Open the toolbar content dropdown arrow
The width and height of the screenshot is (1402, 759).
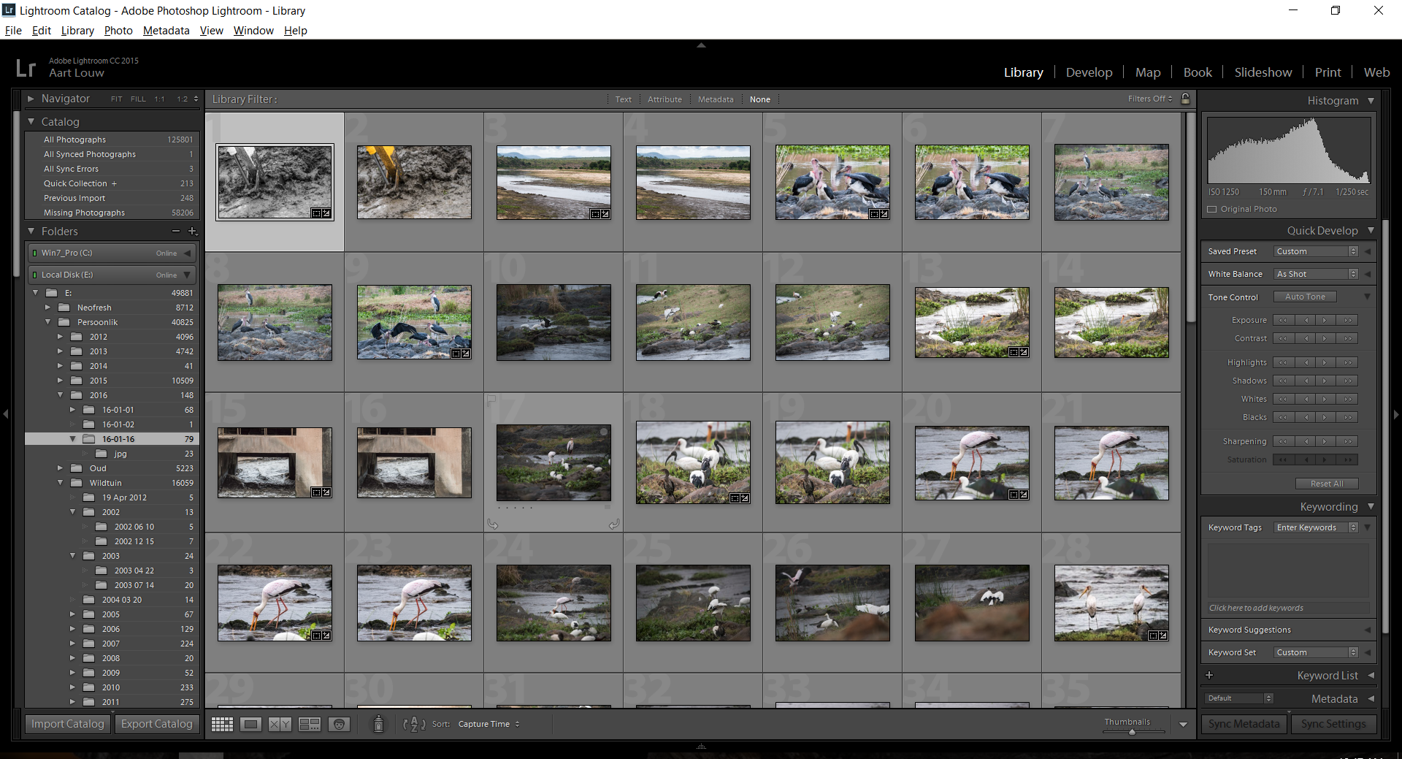[1183, 725]
